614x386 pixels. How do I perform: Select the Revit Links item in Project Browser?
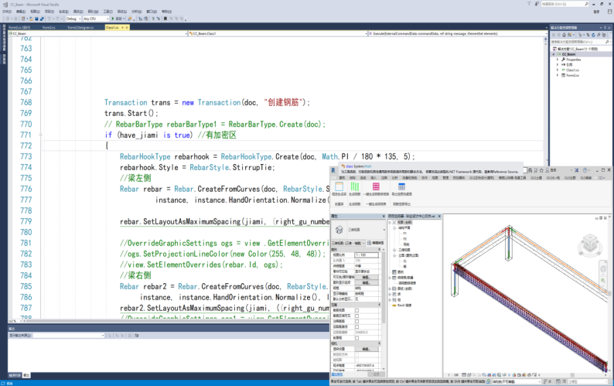[x=404, y=305]
